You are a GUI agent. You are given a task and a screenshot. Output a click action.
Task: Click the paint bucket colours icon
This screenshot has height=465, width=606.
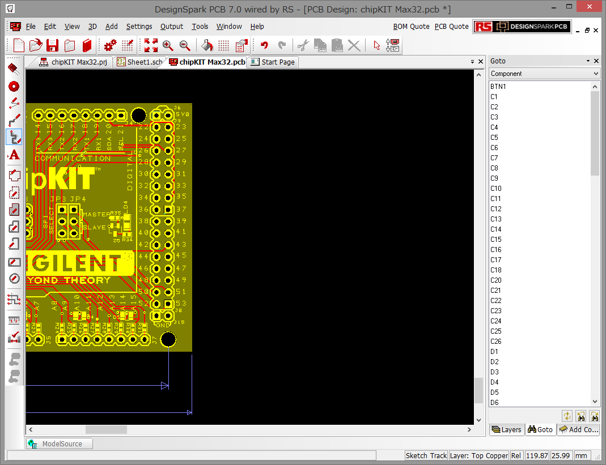pyautogui.click(x=207, y=45)
